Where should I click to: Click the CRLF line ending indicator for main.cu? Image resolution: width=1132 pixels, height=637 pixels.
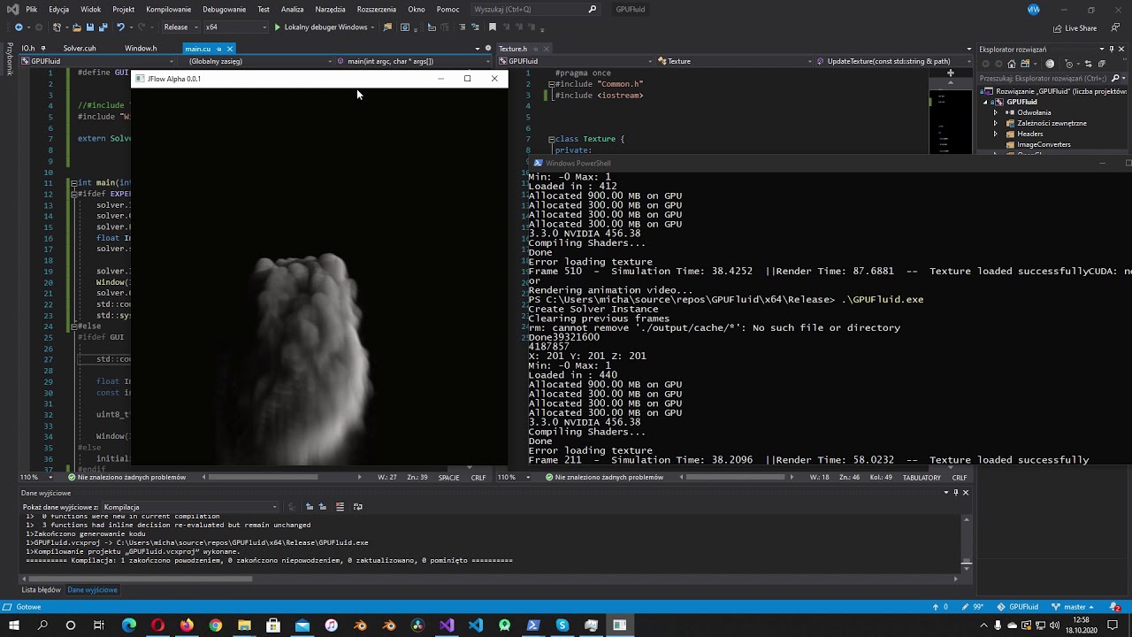[x=478, y=478]
